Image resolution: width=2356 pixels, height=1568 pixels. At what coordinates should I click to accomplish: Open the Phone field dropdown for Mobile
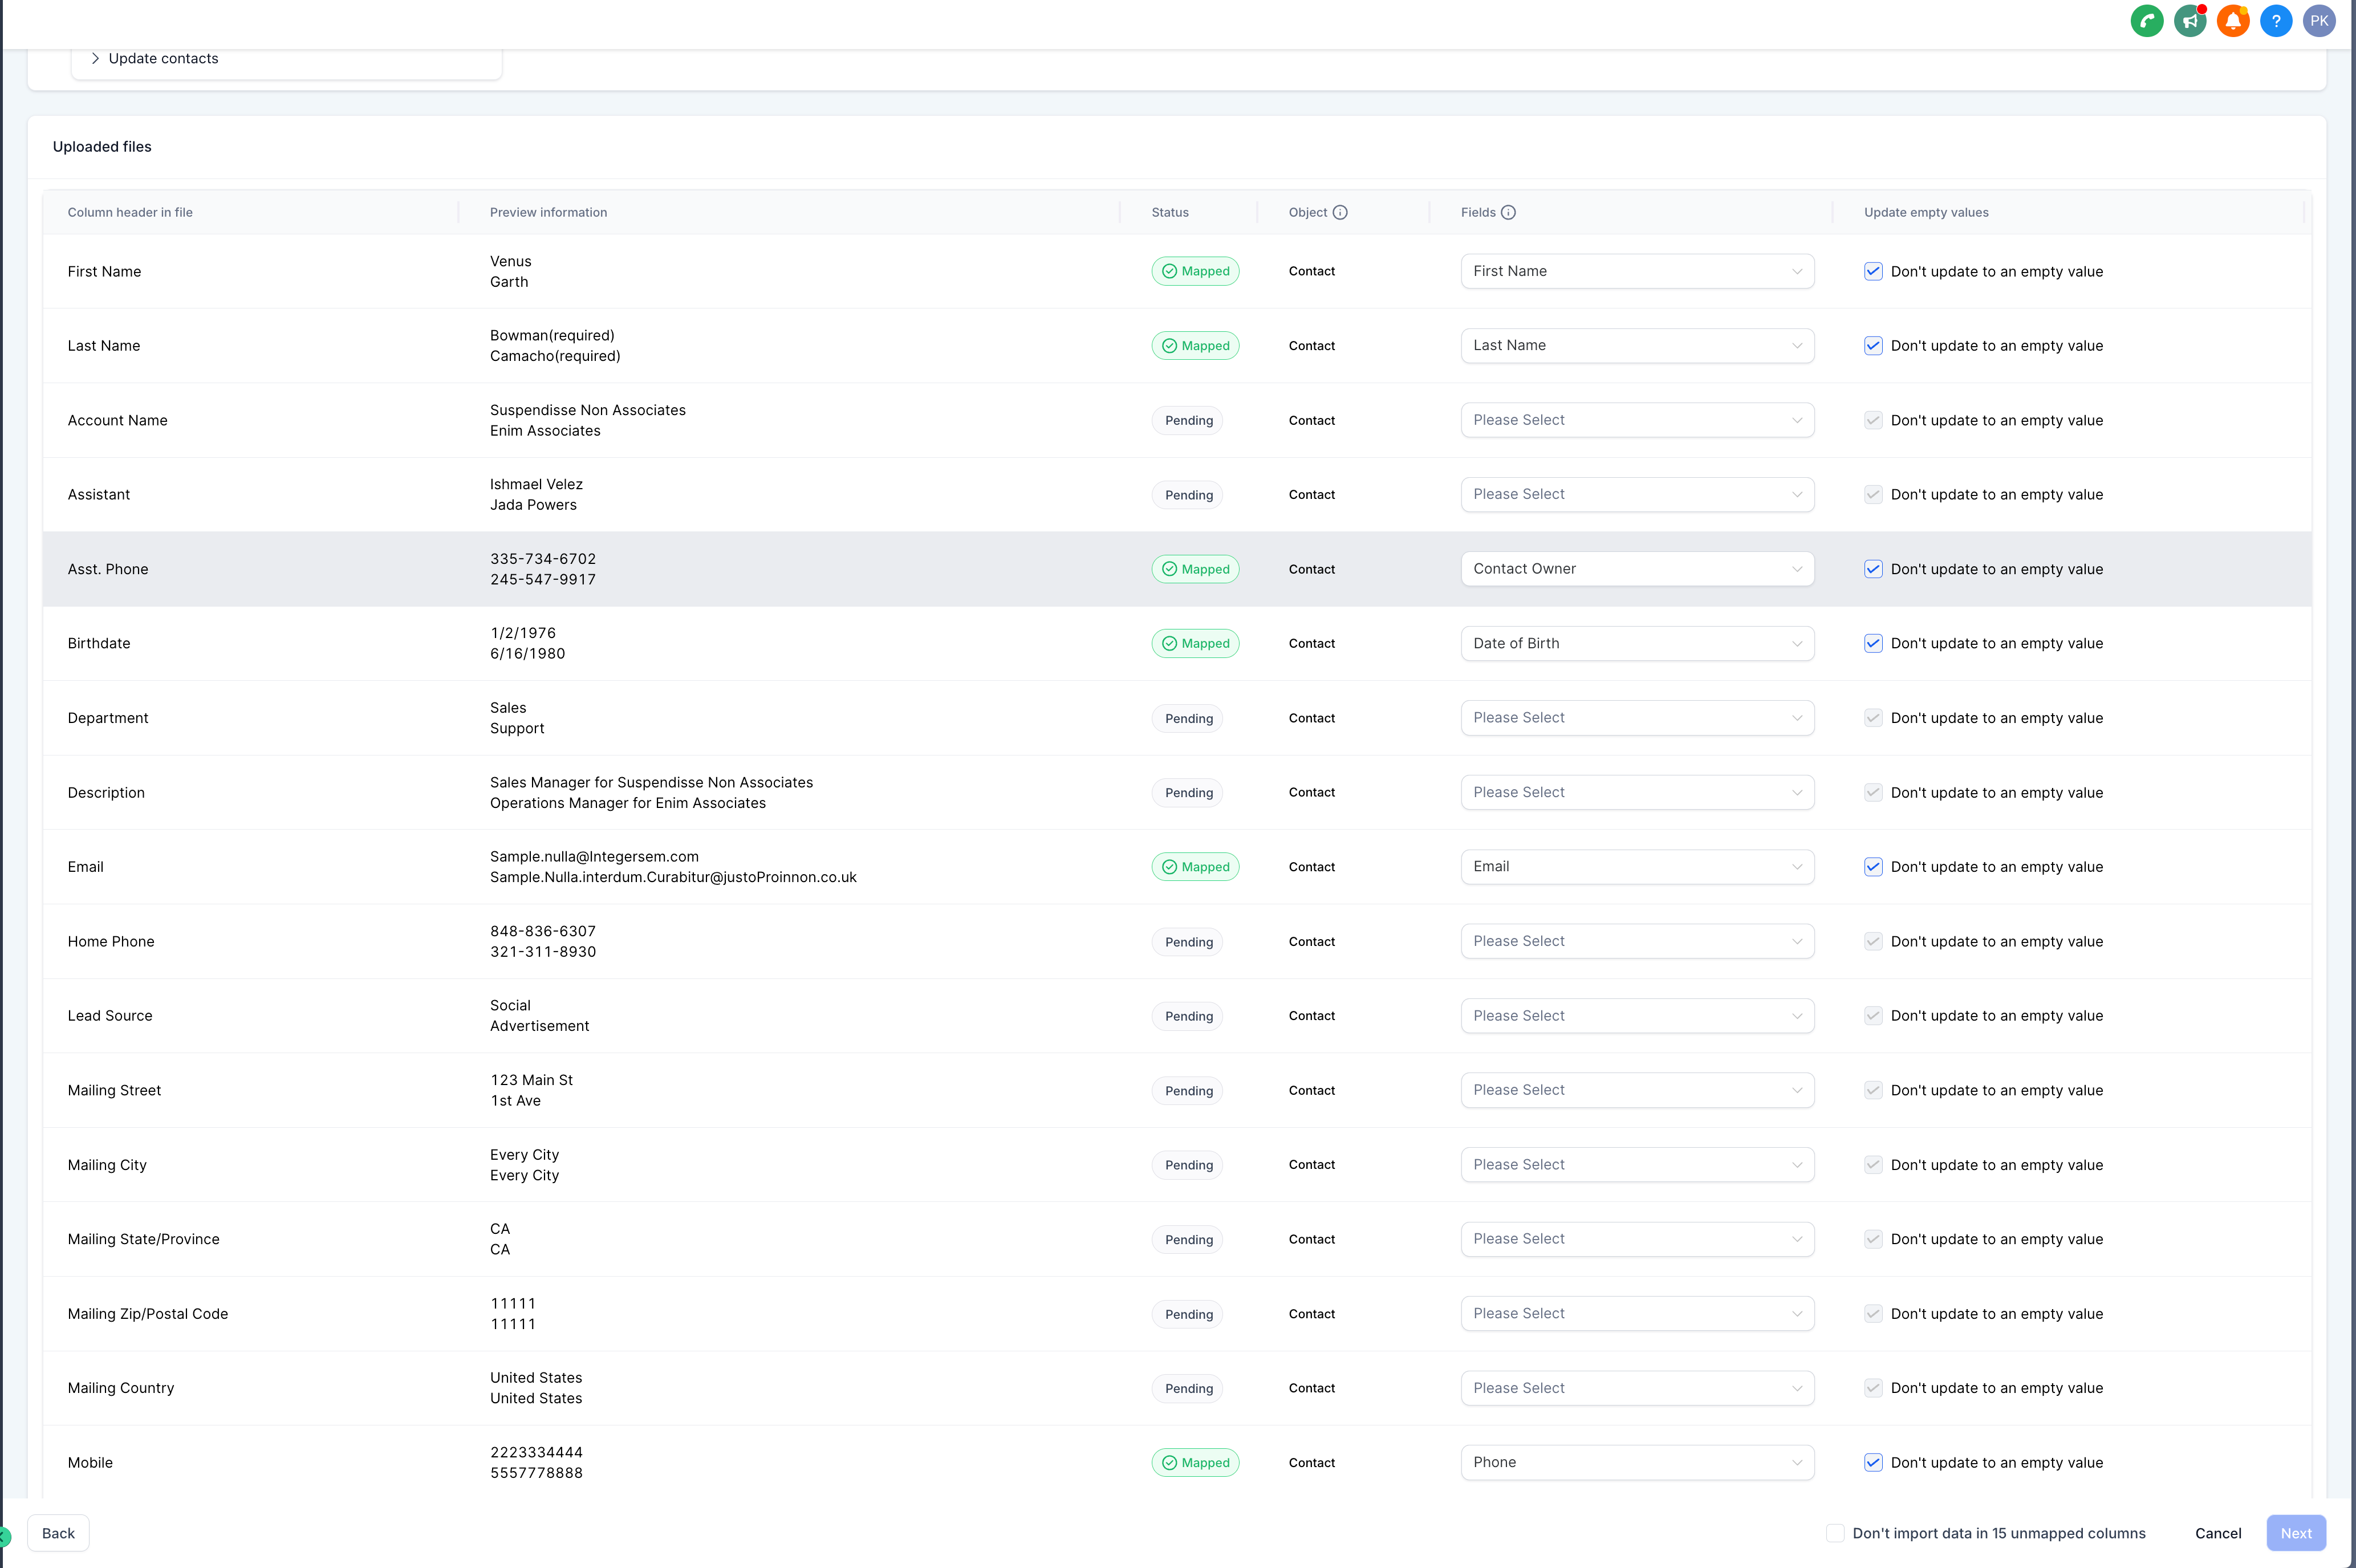pos(1637,1462)
